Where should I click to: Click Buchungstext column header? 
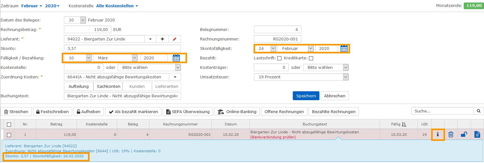tap(315, 124)
